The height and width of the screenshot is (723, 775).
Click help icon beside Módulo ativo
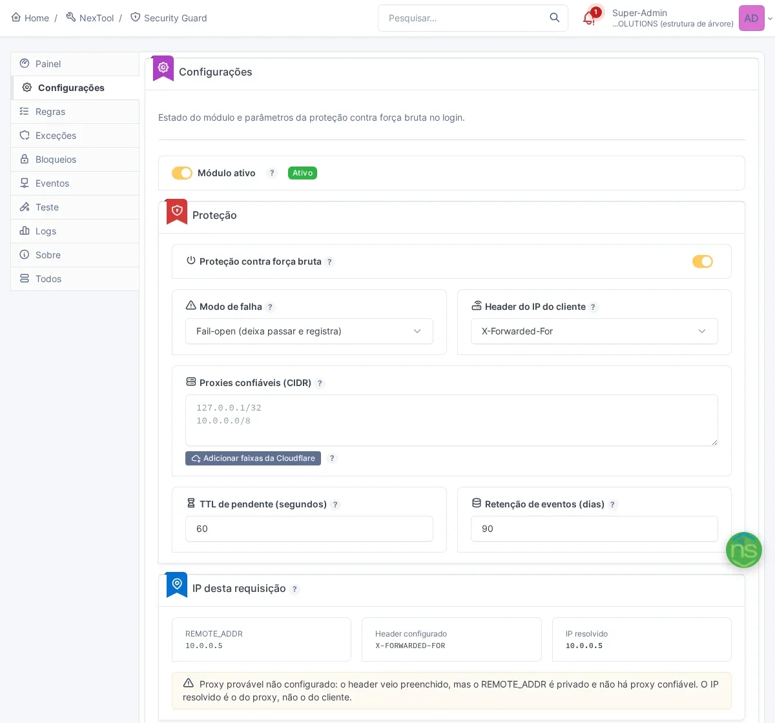click(x=272, y=173)
